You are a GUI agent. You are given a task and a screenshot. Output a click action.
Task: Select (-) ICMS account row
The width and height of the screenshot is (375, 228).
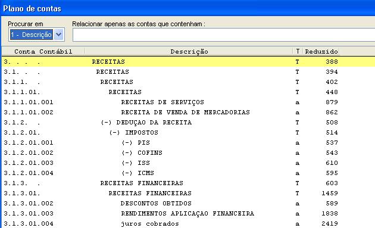coord(188,173)
